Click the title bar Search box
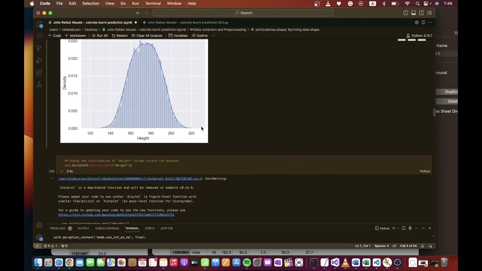 (x=244, y=13)
